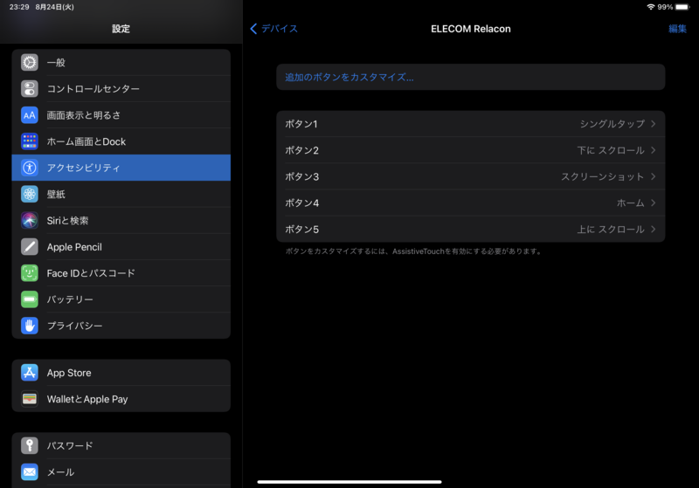Select ホーム画面とDock entry
This screenshot has width=699, height=488.
(121, 141)
